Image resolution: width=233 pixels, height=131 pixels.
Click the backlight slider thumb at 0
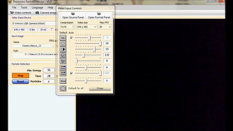(77, 61)
